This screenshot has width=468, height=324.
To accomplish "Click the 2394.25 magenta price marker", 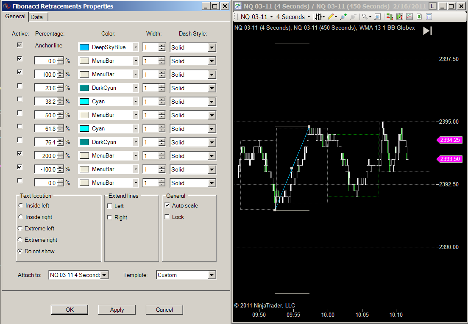I will point(449,140).
